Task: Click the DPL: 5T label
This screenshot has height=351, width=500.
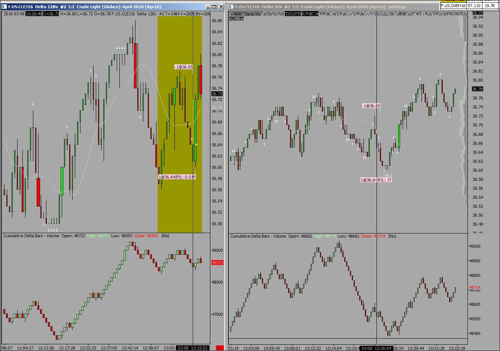Action: tap(236, 19)
